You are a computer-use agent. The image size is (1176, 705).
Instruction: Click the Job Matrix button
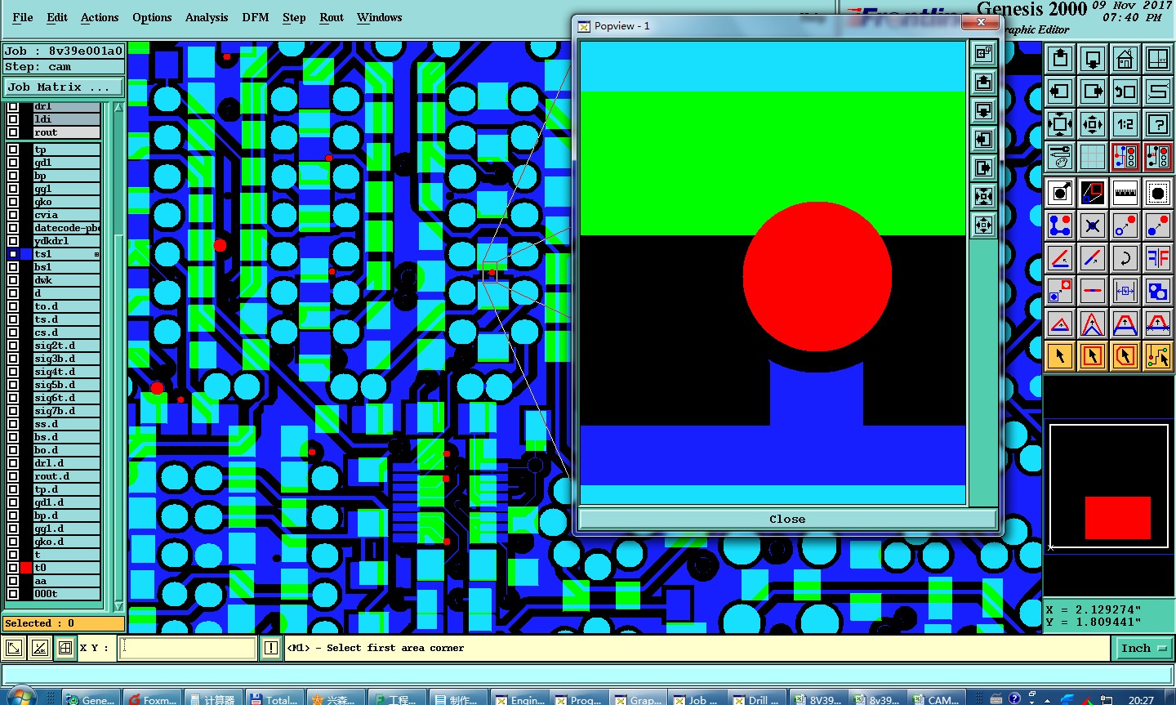coord(64,87)
